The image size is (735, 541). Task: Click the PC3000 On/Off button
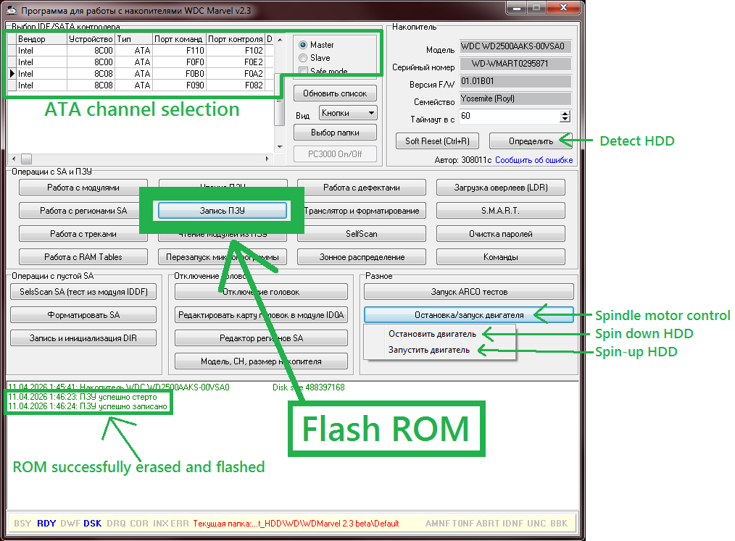click(335, 154)
